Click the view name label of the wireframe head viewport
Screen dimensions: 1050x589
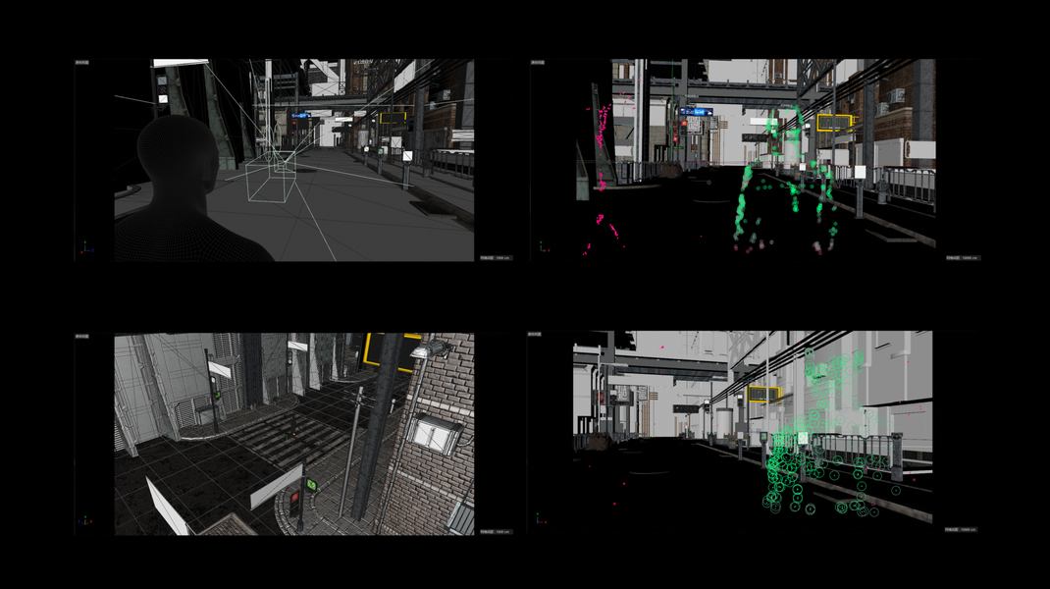(81, 62)
